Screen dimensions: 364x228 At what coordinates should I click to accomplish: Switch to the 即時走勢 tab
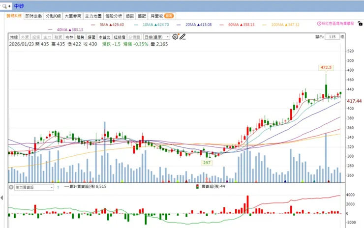tap(33, 16)
